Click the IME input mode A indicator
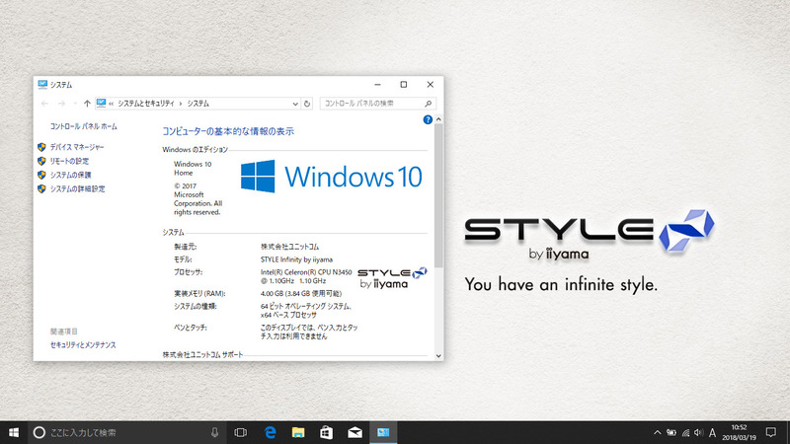 712,432
